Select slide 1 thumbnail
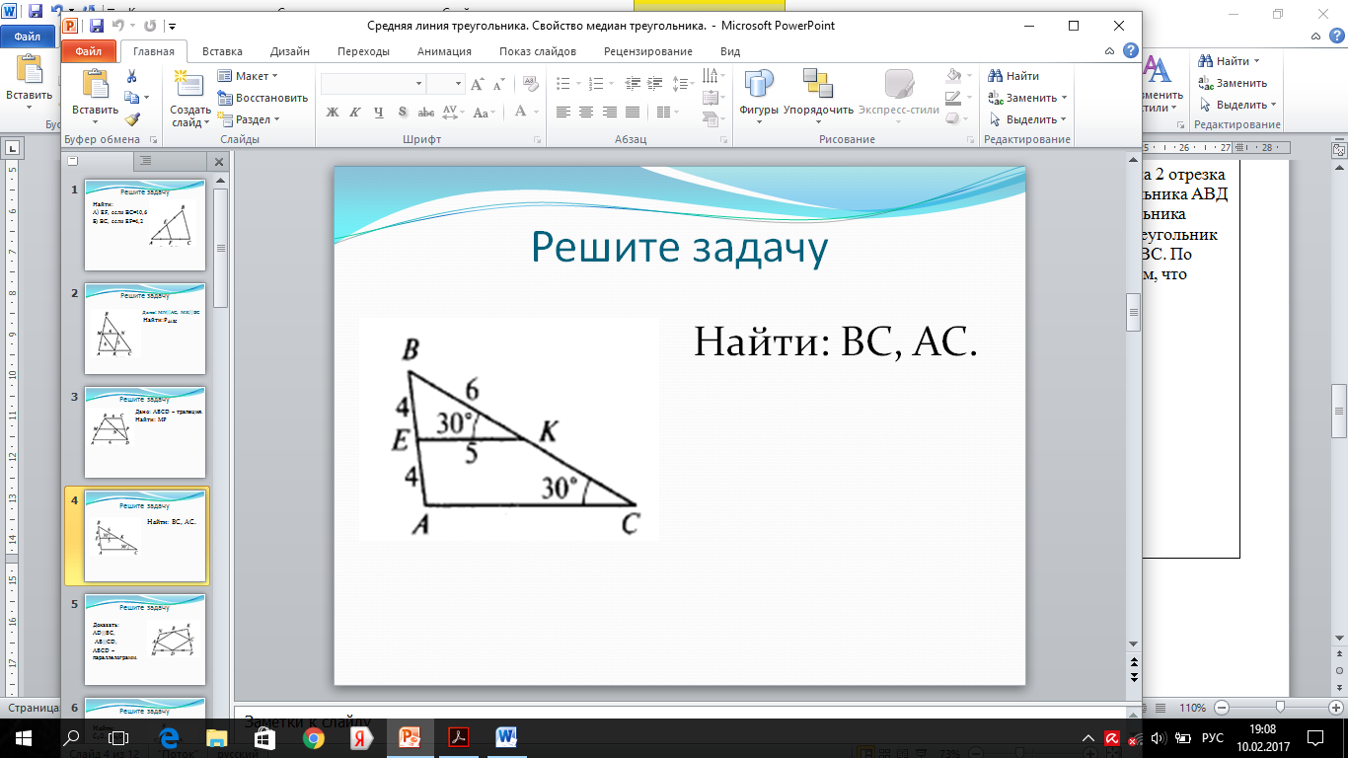This screenshot has height=758, width=1348. tap(145, 224)
